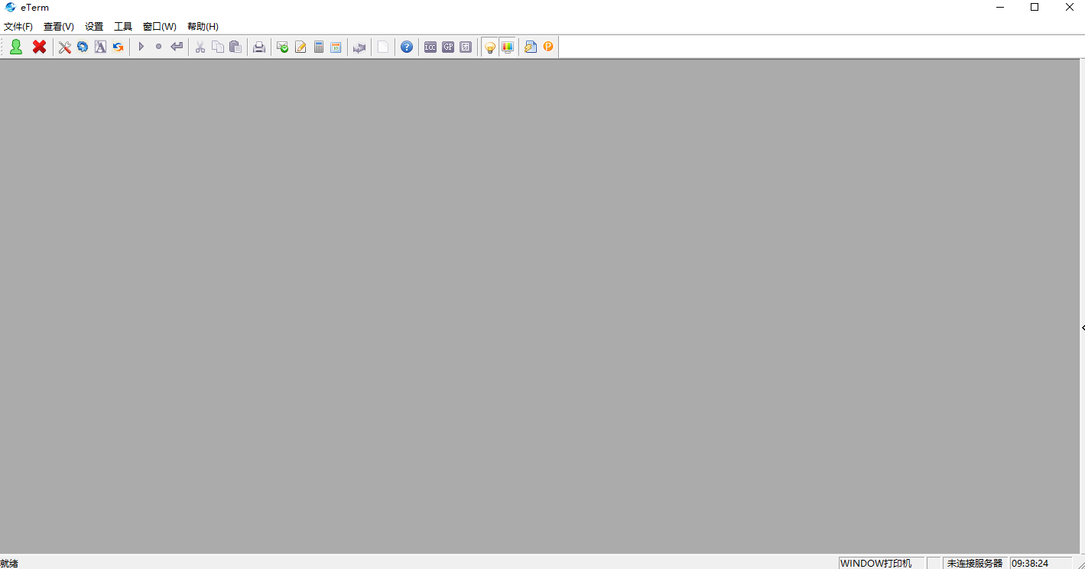This screenshot has height=569, width=1085.
Task: Click the scissors cut icon
Action: 200,47
